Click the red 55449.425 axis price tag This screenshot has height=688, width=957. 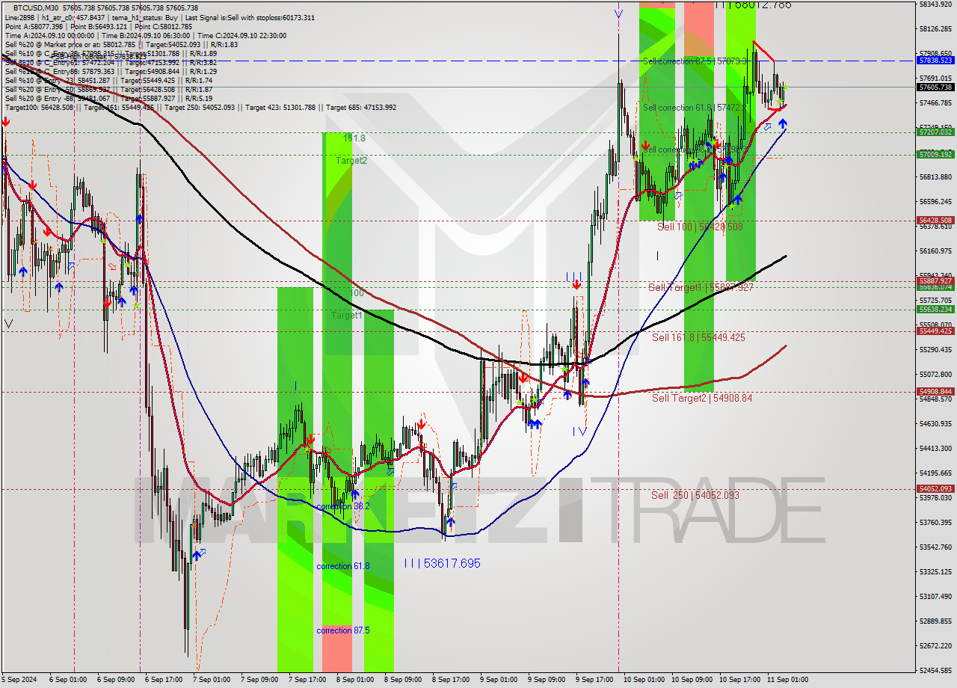[936, 331]
